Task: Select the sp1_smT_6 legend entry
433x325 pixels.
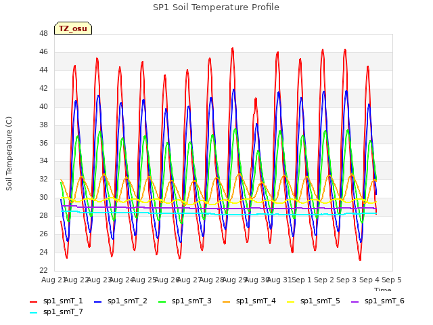Action: click(x=378, y=301)
